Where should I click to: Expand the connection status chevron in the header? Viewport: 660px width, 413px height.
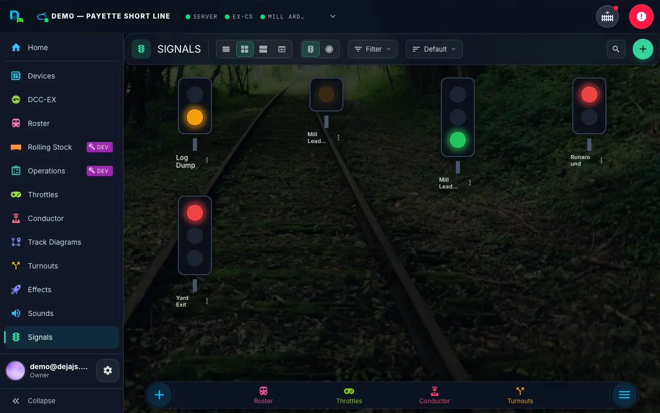[333, 17]
